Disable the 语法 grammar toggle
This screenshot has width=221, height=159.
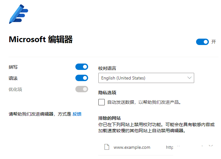[x=82, y=78]
